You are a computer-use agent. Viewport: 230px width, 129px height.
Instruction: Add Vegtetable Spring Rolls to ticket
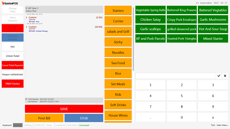click(x=150, y=10)
